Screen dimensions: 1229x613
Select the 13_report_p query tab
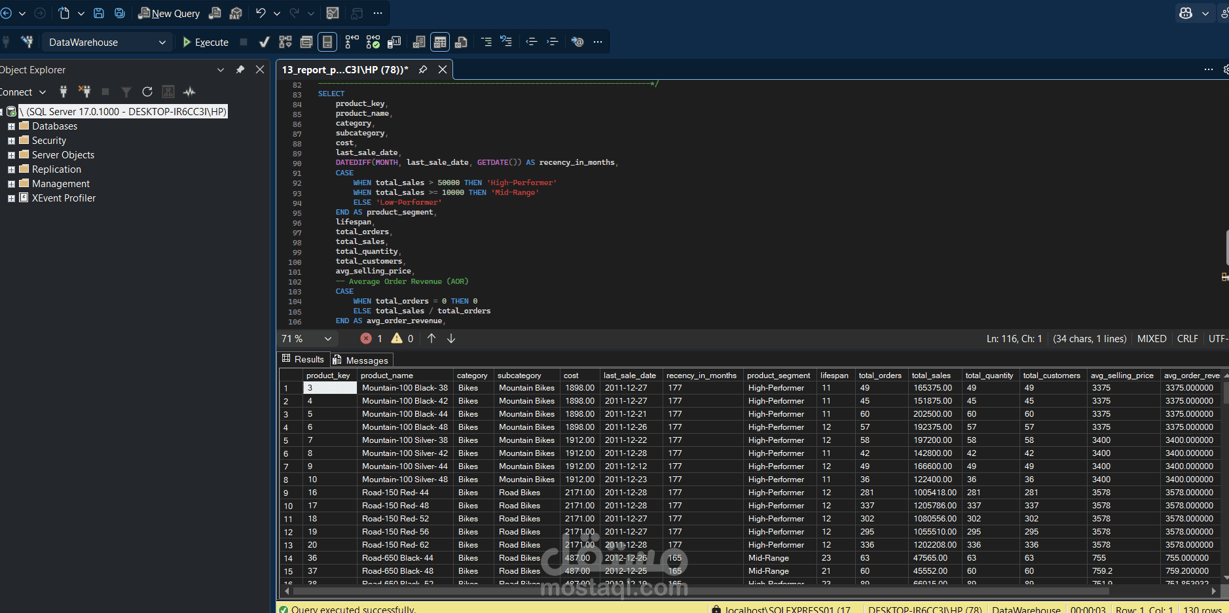(x=345, y=69)
